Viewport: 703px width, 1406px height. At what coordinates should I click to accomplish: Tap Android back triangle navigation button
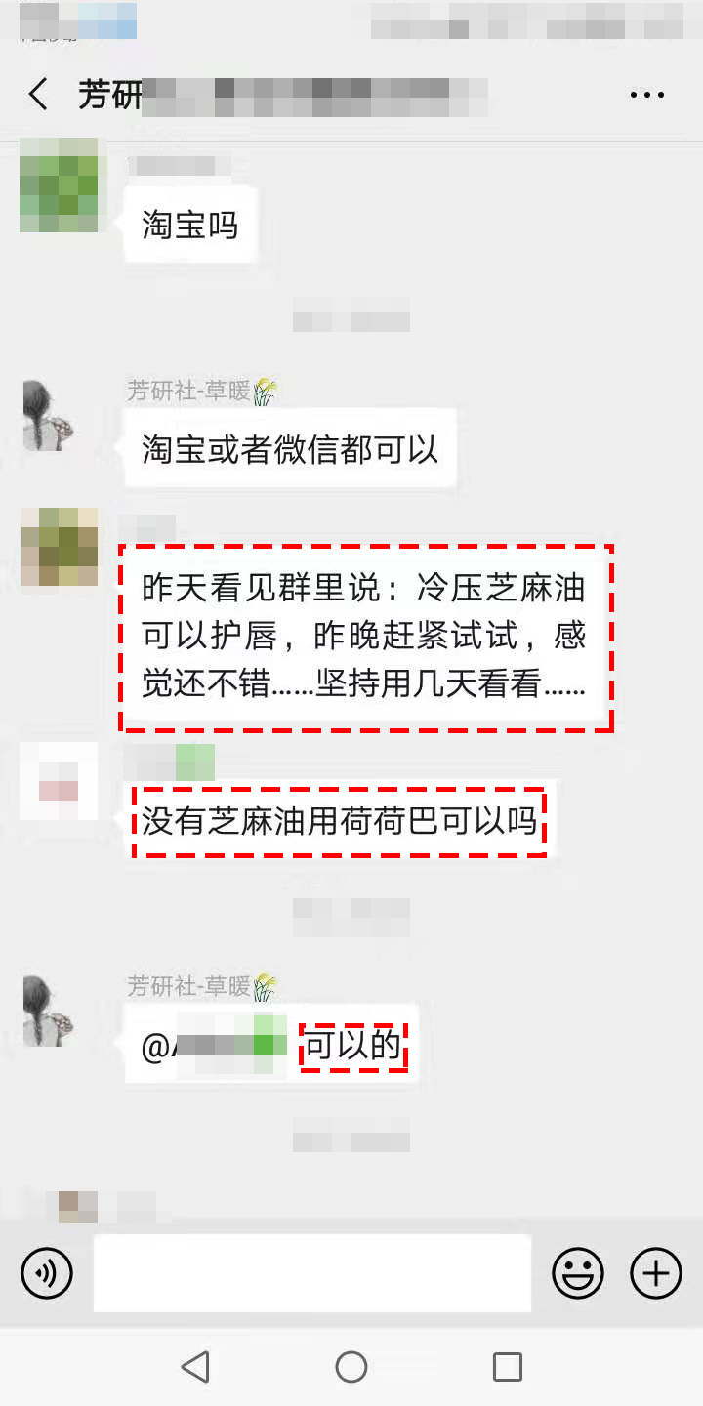click(x=196, y=1367)
